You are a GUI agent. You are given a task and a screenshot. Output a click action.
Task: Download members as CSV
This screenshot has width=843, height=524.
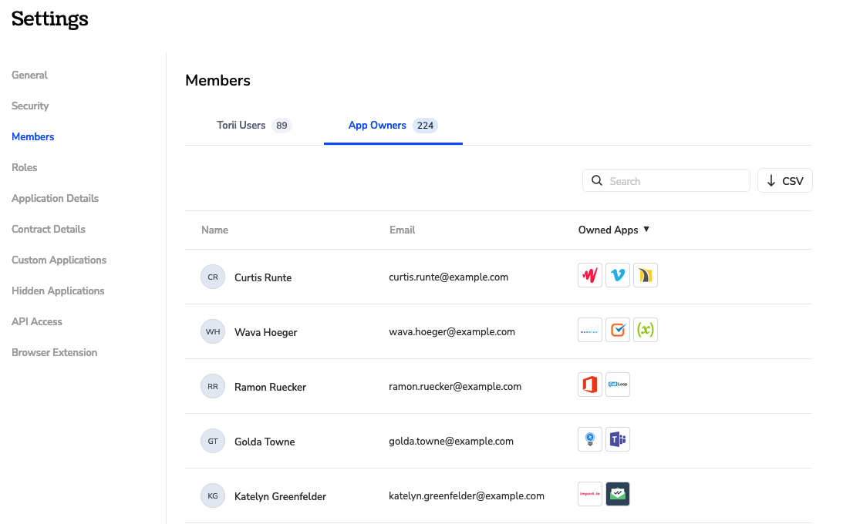pos(784,181)
